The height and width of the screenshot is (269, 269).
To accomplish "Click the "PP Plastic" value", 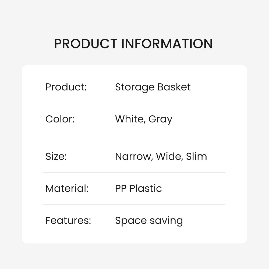I will (138, 189).
